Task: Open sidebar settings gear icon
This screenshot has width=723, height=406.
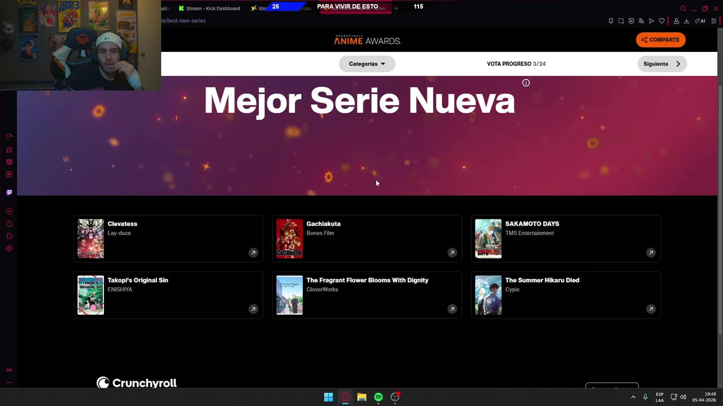Action: point(9,248)
